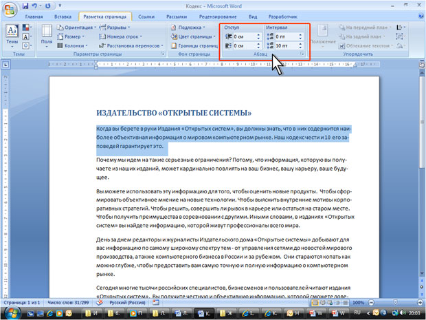This screenshot has width=426, height=320.
Task: Expand the Расстановка переносов dropdown
Action: pos(131,45)
